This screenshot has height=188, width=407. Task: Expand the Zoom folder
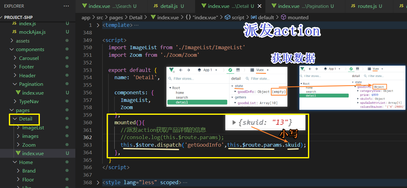pos(29,145)
